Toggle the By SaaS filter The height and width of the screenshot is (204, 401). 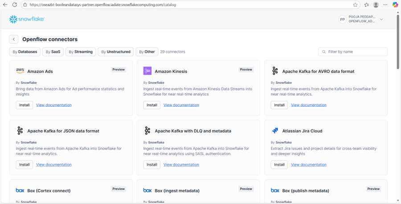pos(53,52)
